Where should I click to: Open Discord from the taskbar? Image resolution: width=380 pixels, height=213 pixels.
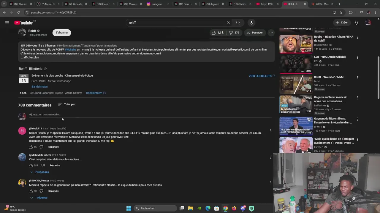(x=243, y=208)
